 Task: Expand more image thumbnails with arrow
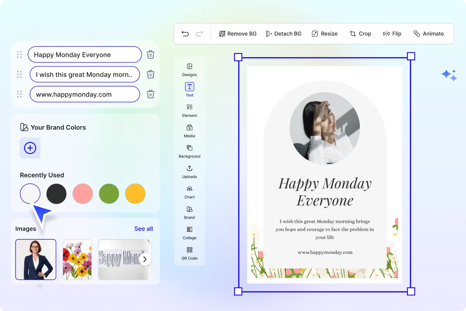click(x=145, y=259)
